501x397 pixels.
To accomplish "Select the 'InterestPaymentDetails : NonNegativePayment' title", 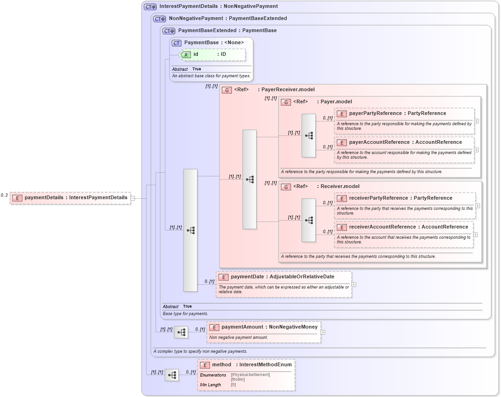I will pyautogui.click(x=218, y=7).
